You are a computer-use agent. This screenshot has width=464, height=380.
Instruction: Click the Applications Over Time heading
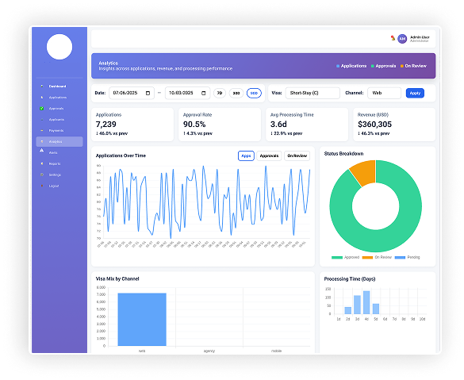121,155
